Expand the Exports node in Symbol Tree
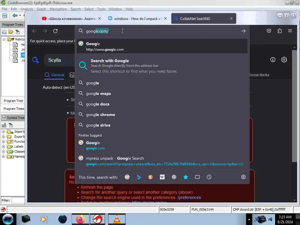 [3, 137]
